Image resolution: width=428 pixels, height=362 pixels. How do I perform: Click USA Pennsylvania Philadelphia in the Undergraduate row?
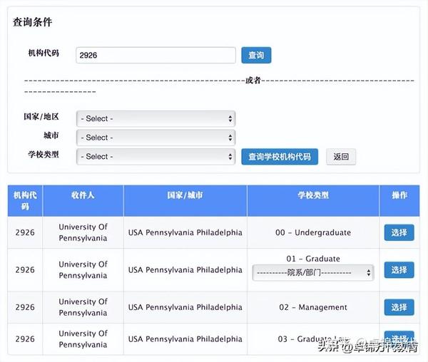tap(185, 232)
